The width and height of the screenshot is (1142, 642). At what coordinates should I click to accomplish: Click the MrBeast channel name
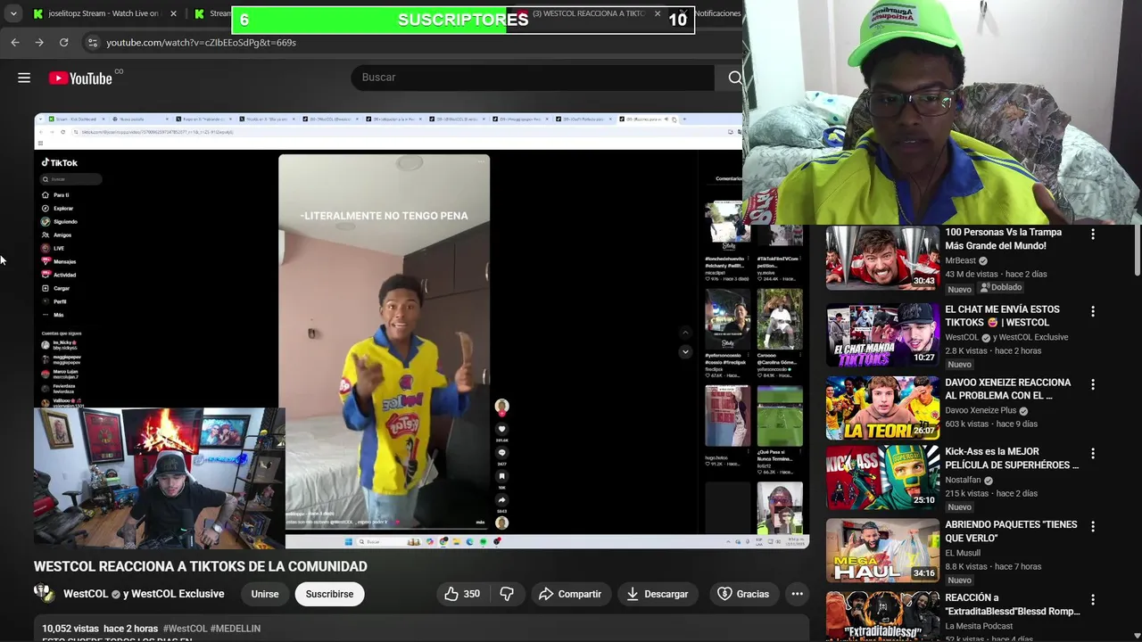[x=960, y=260]
